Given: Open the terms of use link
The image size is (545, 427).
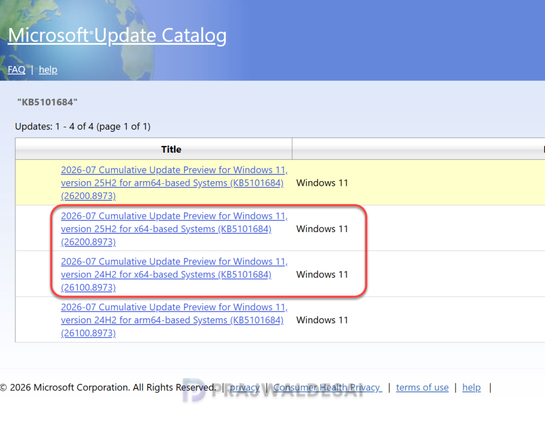Looking at the screenshot, I should [422, 388].
